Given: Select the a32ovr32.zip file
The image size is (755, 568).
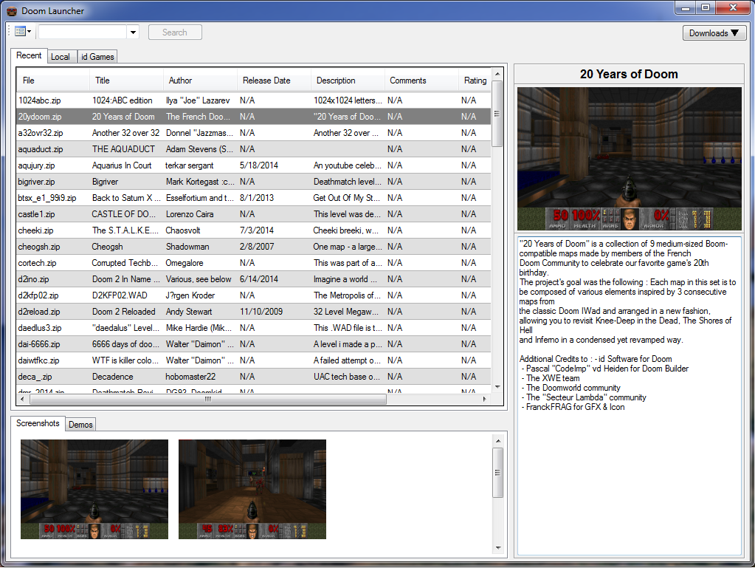Looking at the screenshot, I should point(41,133).
